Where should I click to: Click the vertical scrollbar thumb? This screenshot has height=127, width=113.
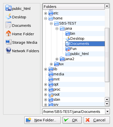[107, 55]
